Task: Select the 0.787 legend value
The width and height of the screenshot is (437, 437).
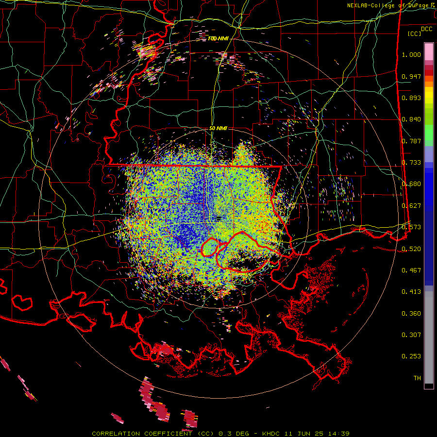Action: point(411,141)
